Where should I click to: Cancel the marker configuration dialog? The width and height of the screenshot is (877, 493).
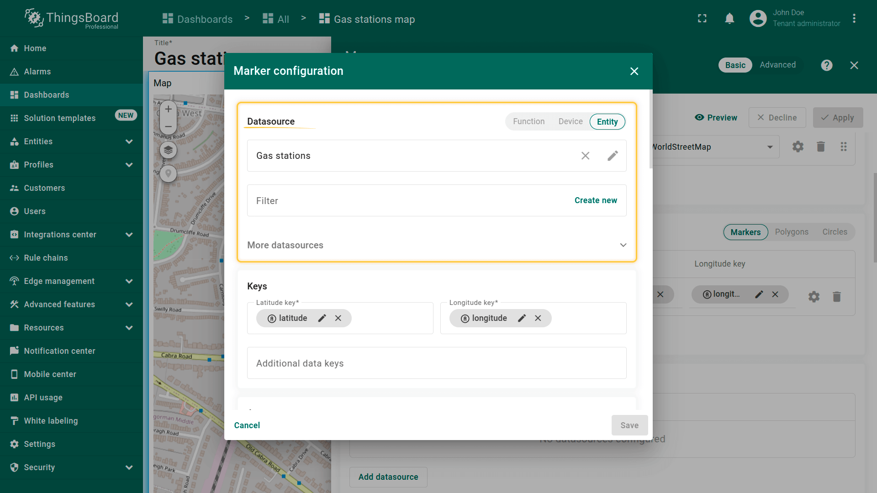(247, 425)
